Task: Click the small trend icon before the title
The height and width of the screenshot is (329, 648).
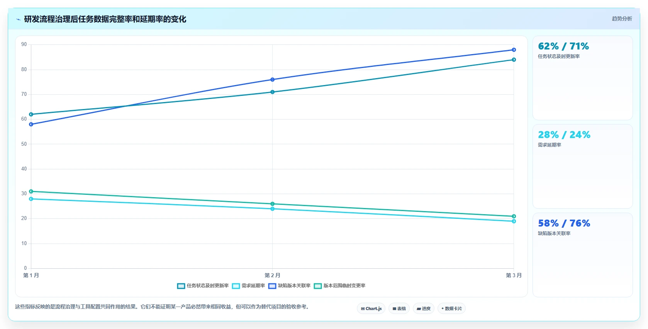Action: click(x=18, y=19)
